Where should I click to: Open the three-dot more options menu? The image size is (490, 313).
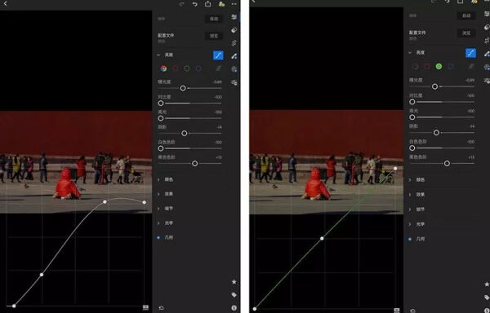tap(234, 4)
